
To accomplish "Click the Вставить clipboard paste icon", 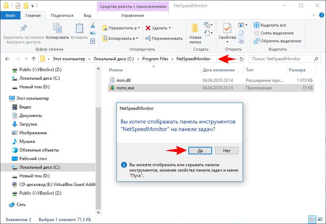I will pyautogui.click(x=79, y=28).
